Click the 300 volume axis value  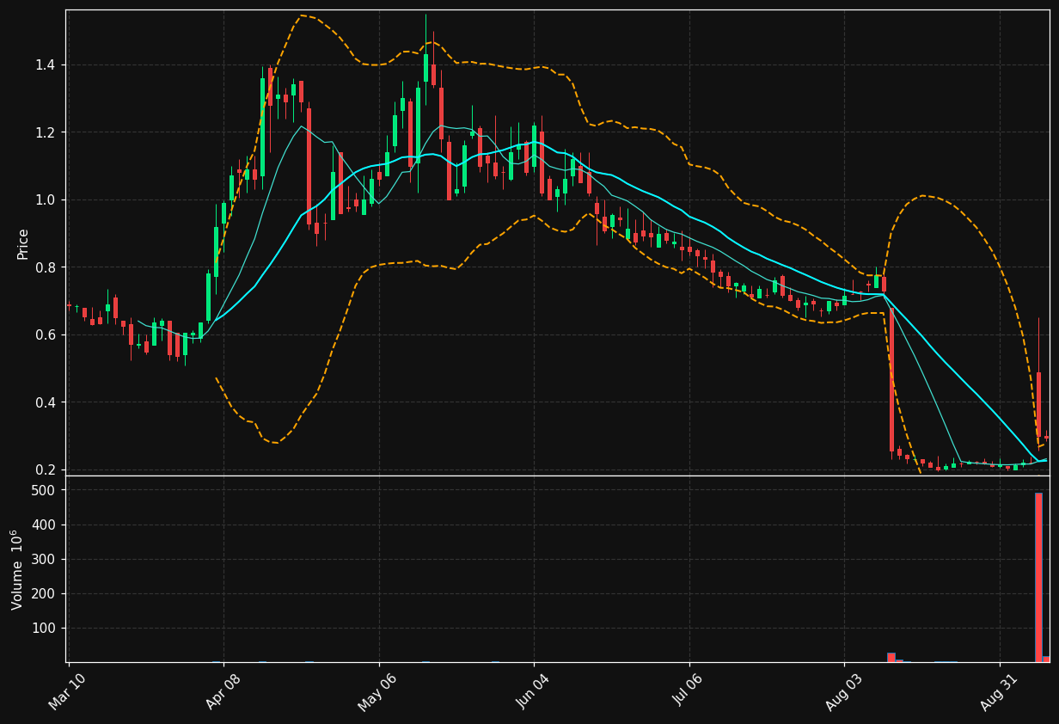pyautogui.click(x=44, y=559)
